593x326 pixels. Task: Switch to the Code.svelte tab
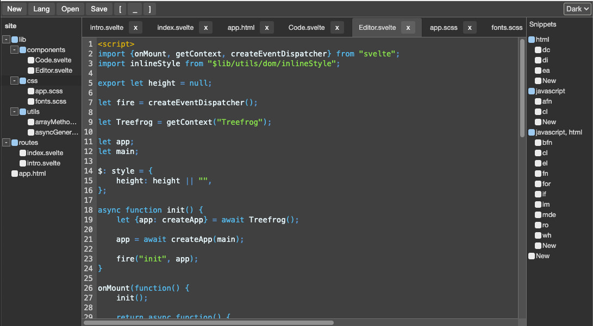coord(307,28)
